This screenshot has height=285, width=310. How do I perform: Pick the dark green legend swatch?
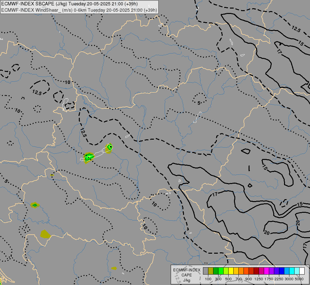coord(216,271)
